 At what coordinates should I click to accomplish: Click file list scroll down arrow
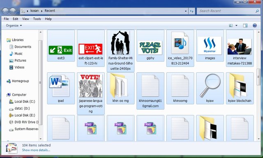pos(258,139)
